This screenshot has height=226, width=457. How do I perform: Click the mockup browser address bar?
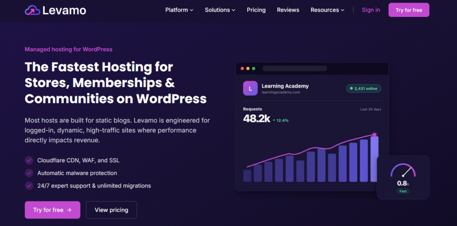click(295, 68)
